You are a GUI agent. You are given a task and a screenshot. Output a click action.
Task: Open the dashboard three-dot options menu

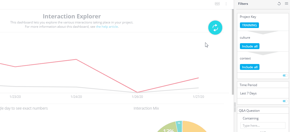[226, 4]
